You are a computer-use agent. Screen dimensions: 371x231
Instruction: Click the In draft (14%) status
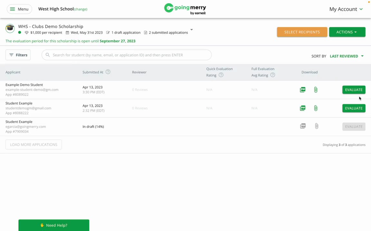tap(93, 127)
